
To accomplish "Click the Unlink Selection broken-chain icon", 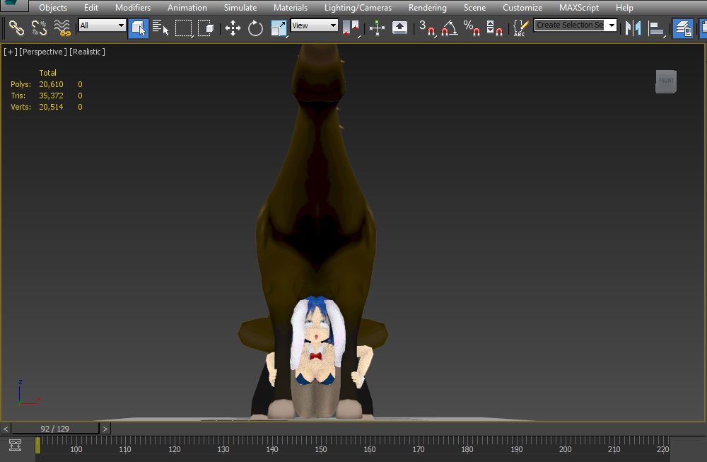I will click(x=39, y=28).
